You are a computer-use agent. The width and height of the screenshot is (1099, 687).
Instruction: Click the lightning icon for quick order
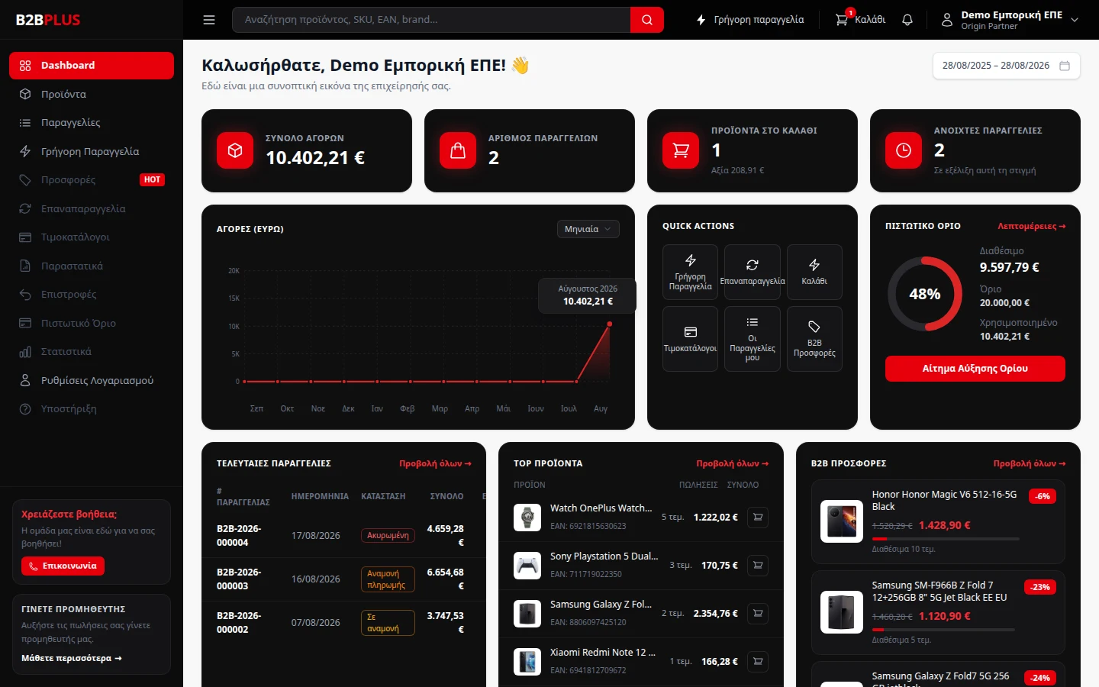coord(701,20)
